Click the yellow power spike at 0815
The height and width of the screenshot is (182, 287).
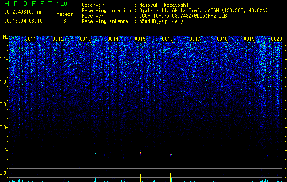(141, 178)
